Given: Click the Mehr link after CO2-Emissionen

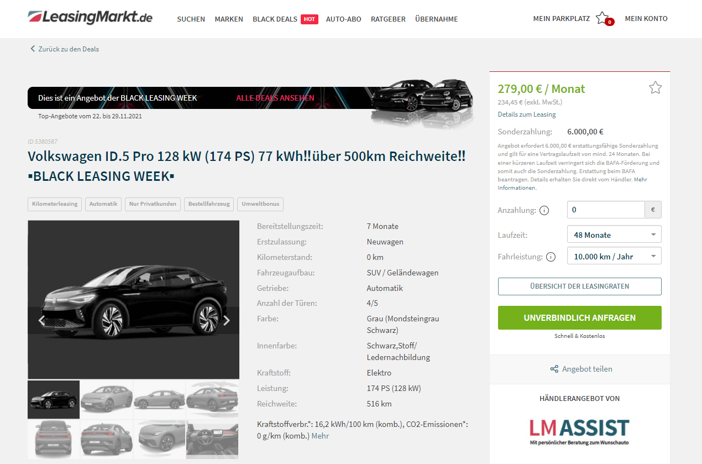Looking at the screenshot, I should (x=320, y=436).
